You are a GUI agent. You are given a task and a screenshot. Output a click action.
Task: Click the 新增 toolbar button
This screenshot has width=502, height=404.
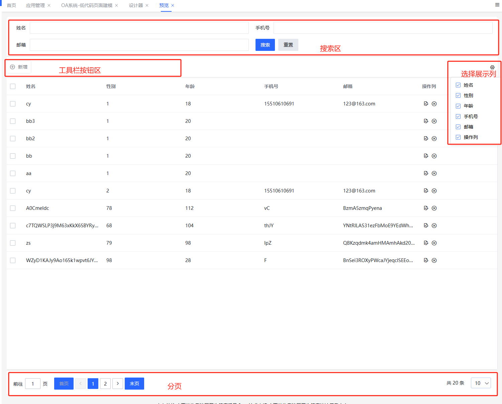(19, 67)
